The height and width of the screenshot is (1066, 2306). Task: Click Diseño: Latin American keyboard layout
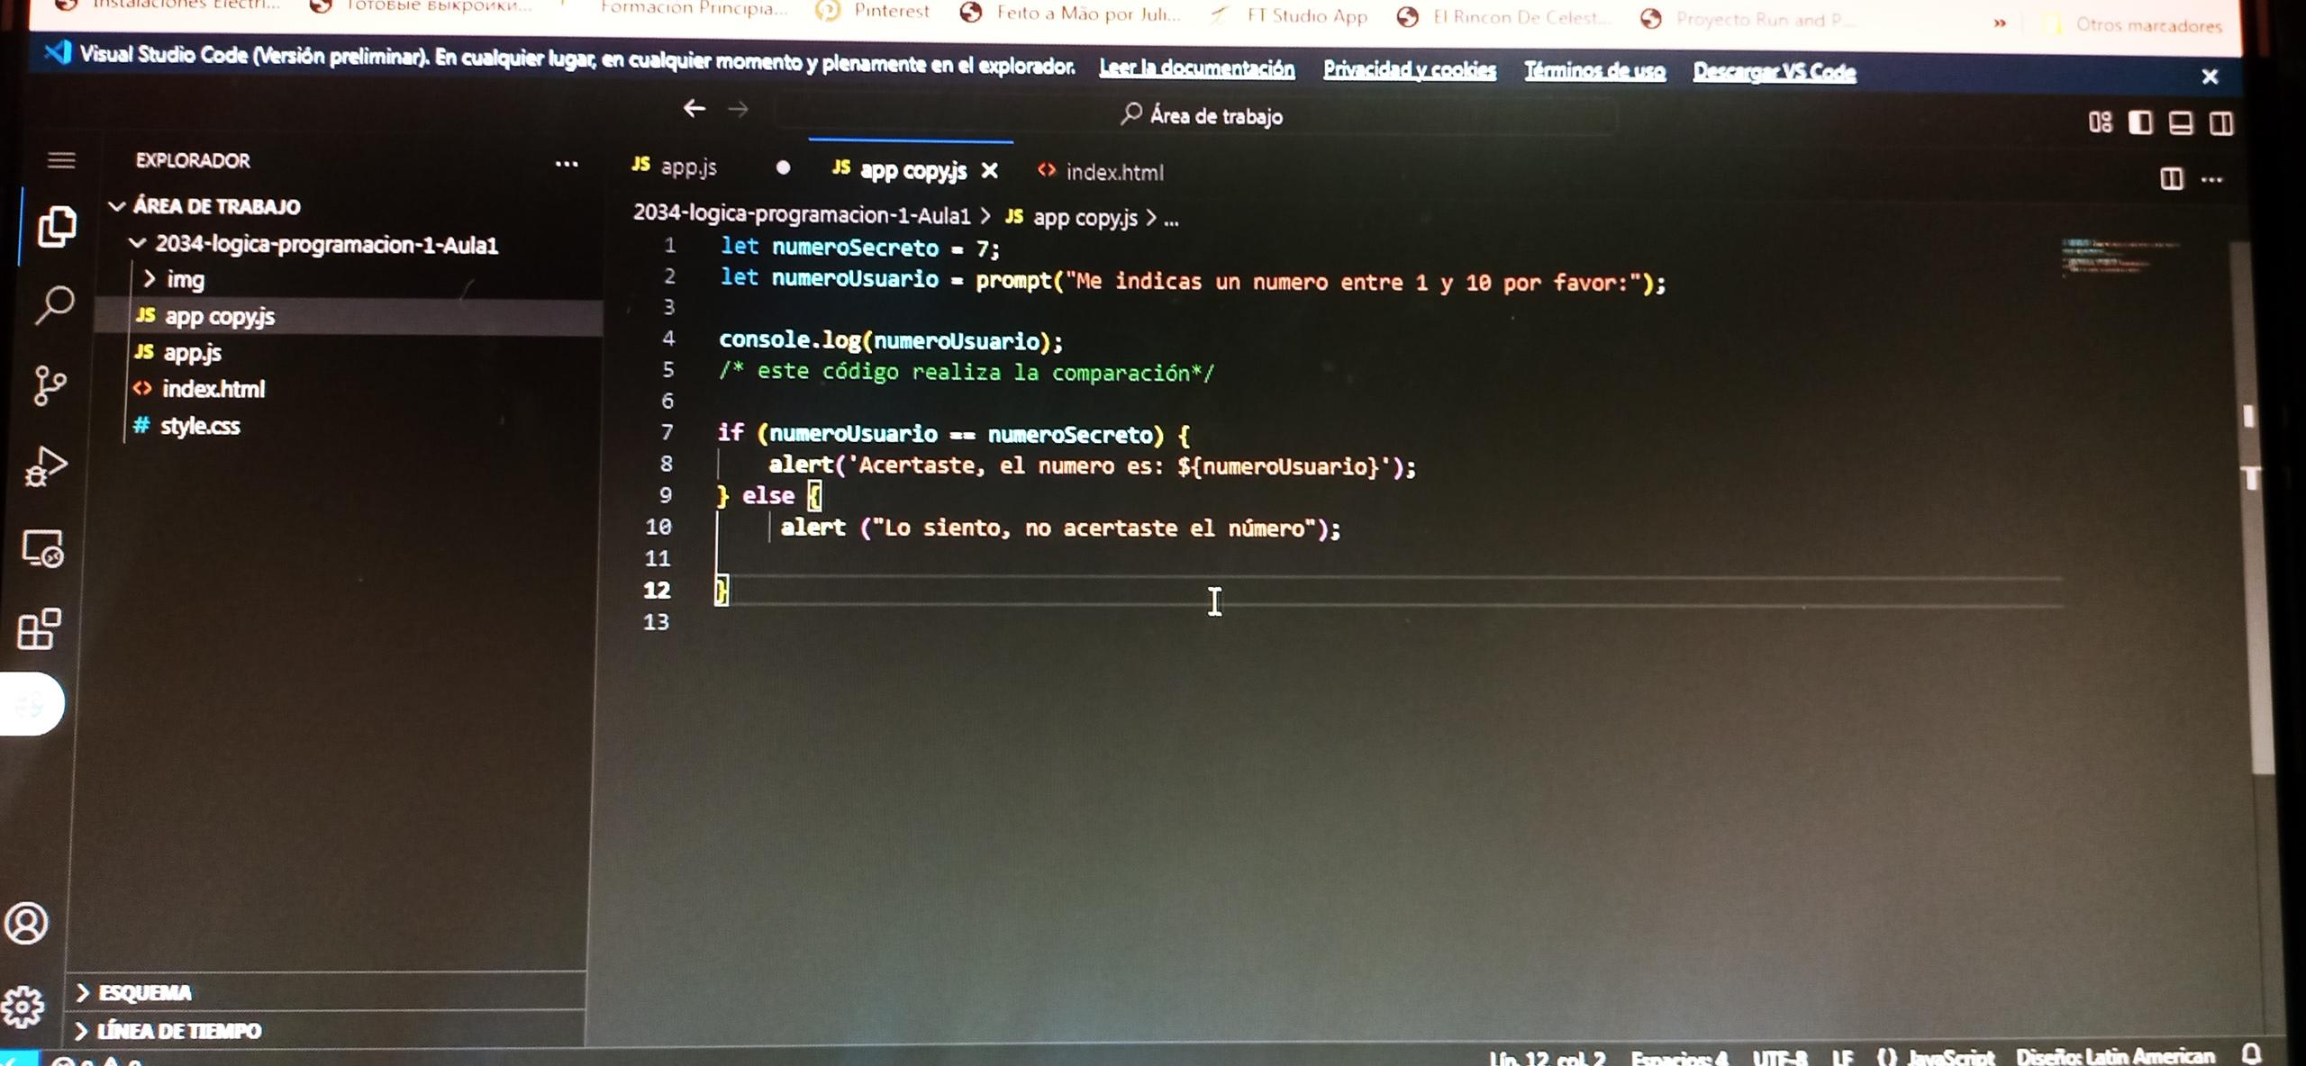point(2115,1056)
